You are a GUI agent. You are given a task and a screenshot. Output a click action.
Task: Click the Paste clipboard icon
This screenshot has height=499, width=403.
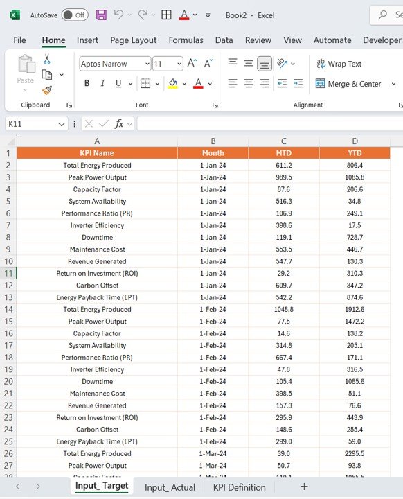pos(26,64)
